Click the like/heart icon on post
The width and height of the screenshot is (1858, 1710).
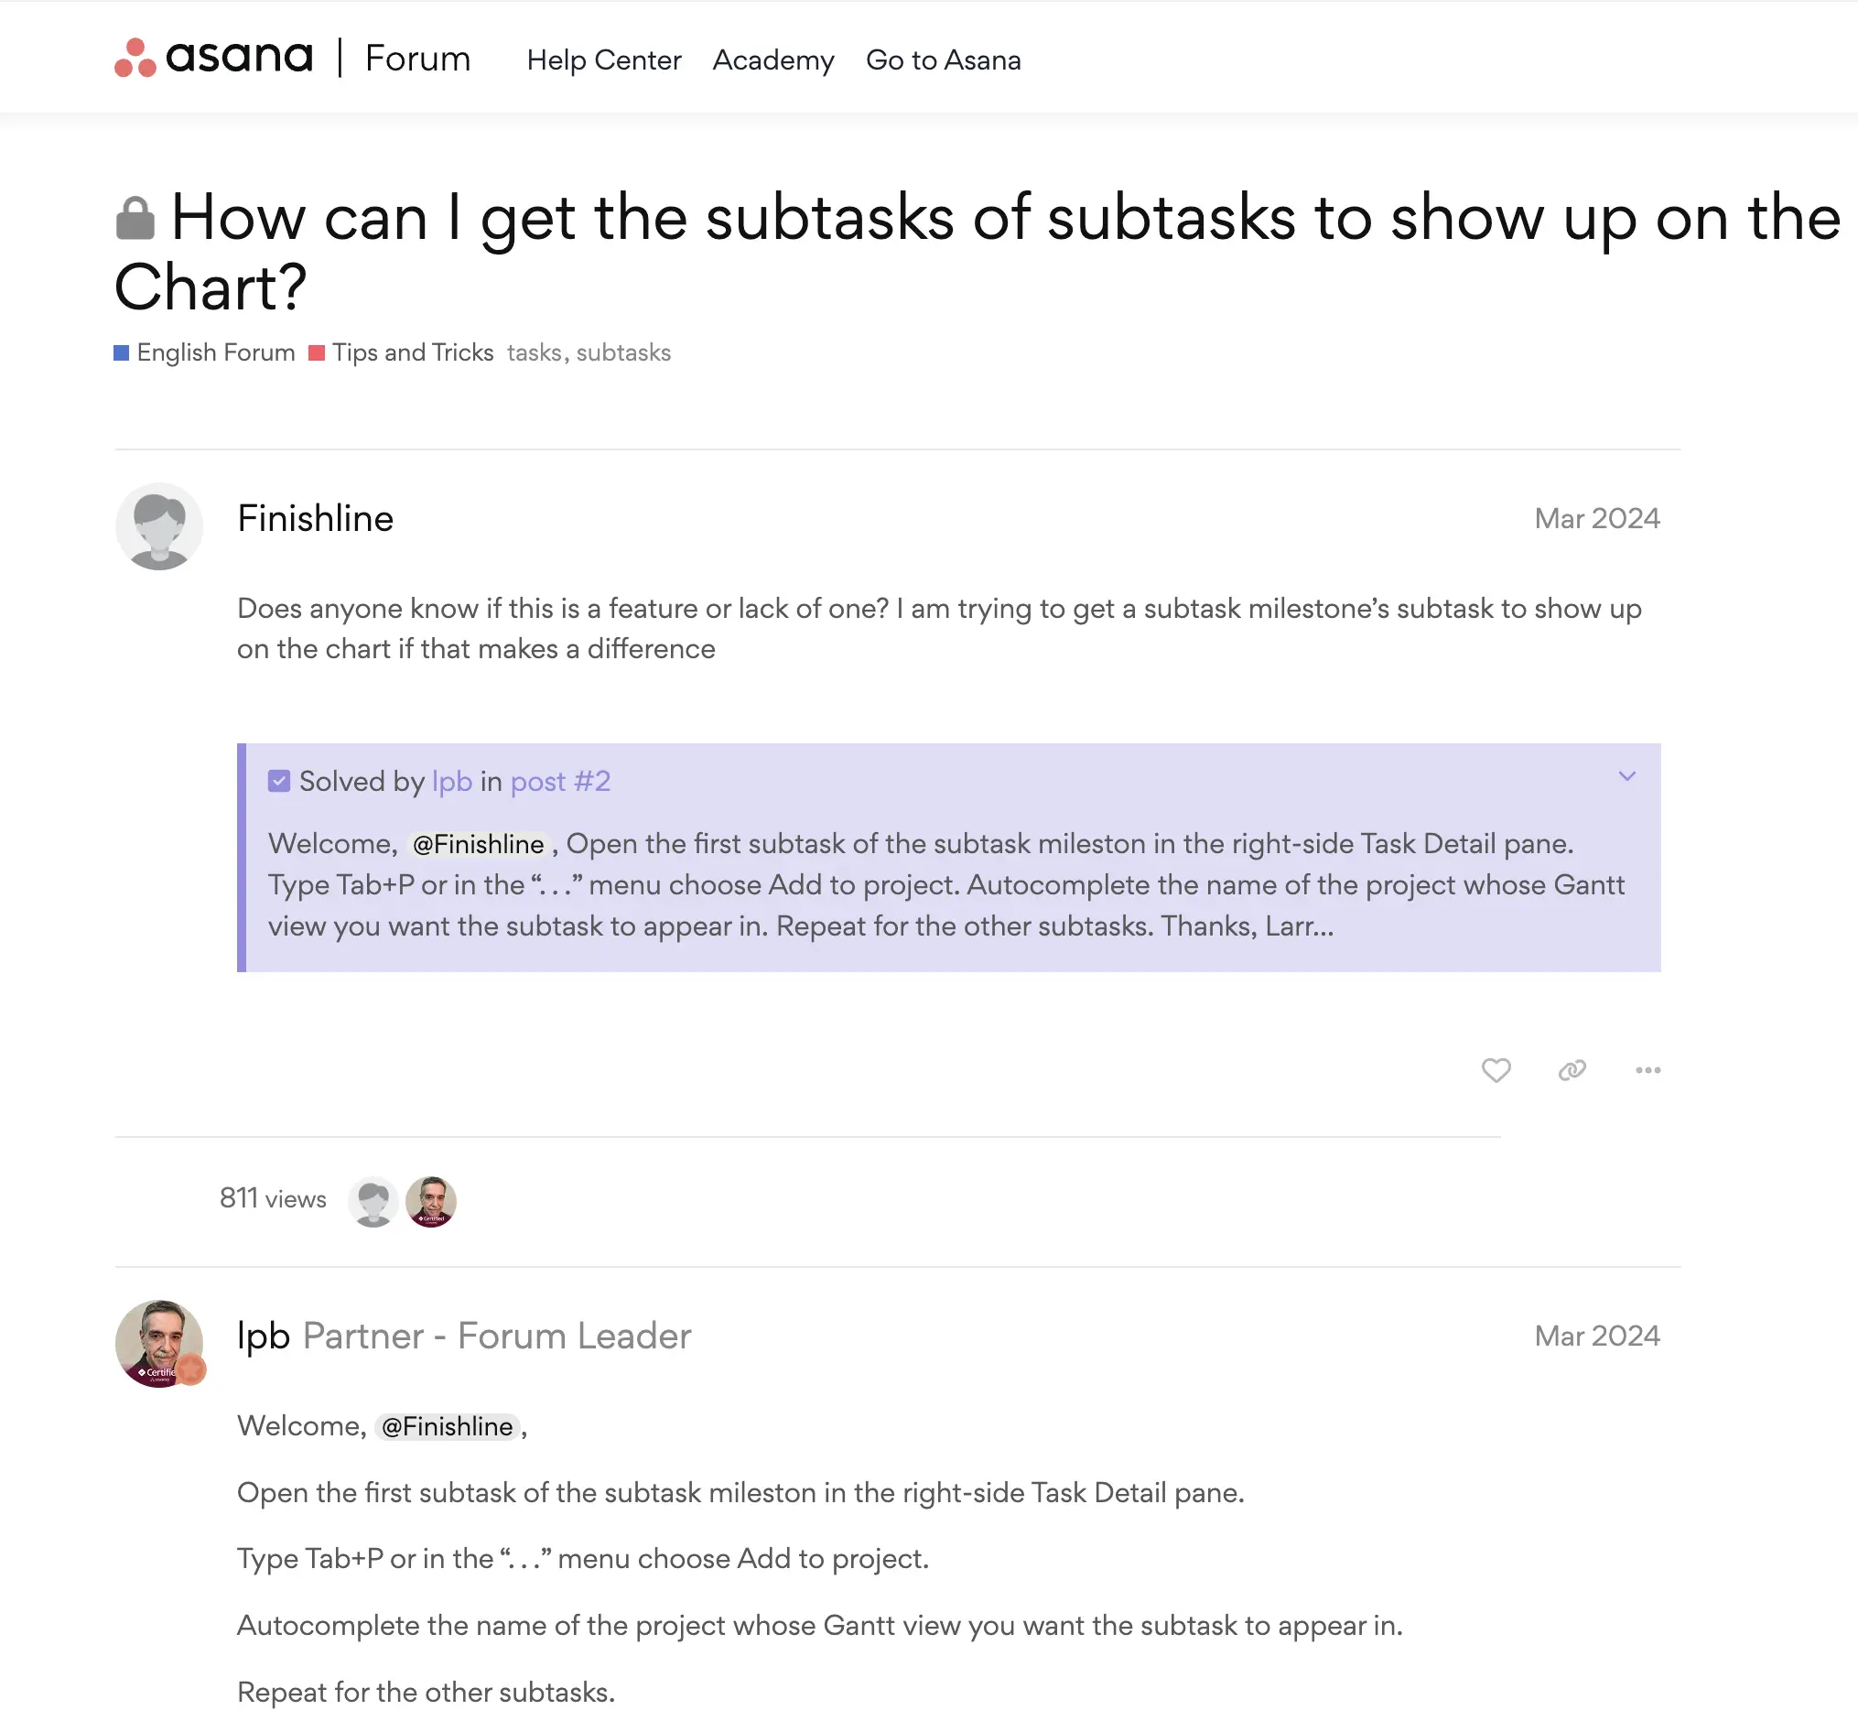pyautogui.click(x=1497, y=1070)
